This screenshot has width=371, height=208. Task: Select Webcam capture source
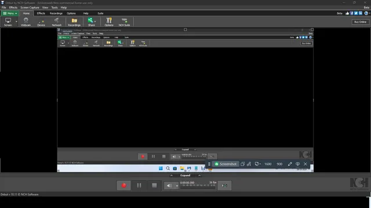26,22
